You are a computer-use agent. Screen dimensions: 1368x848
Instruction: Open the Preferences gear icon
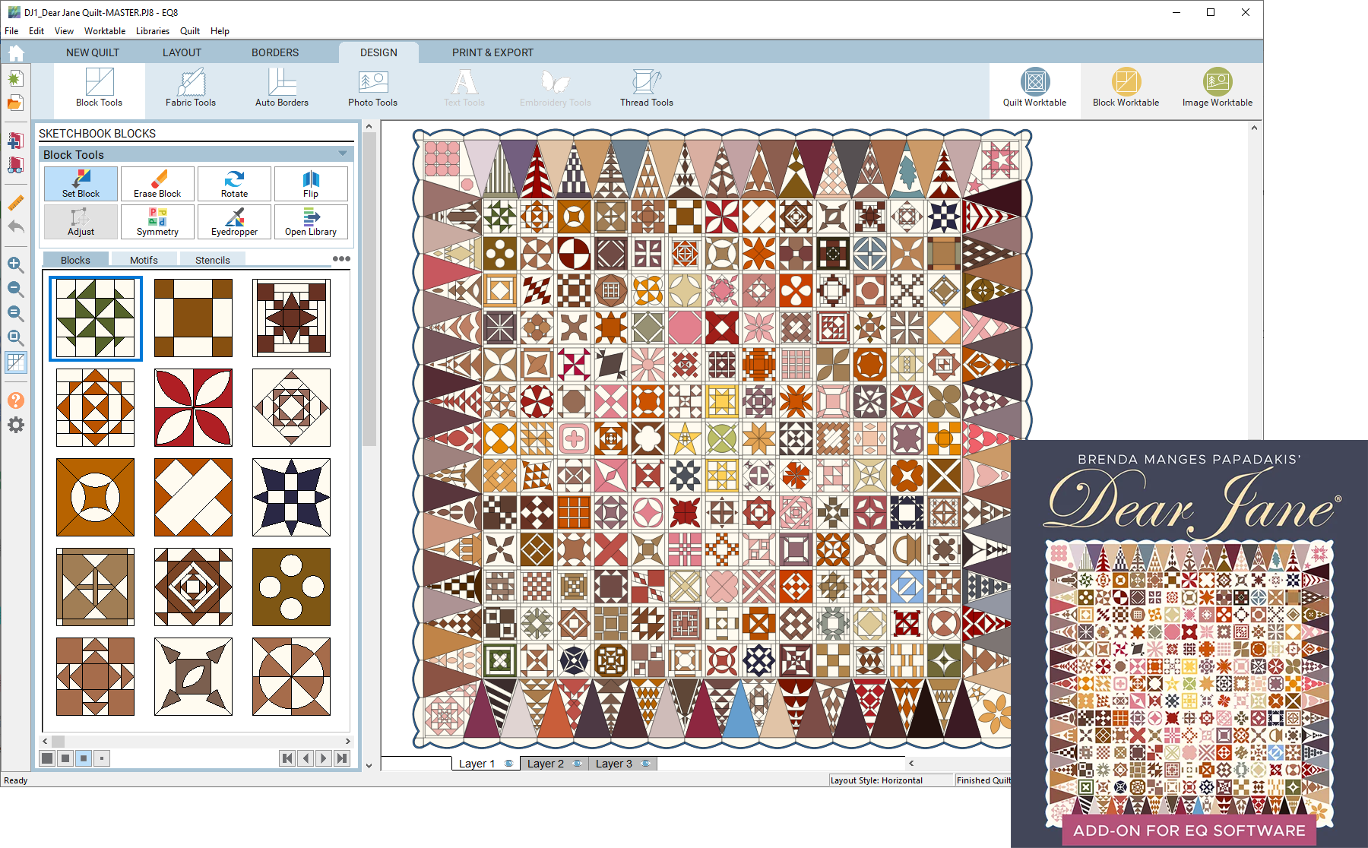pyautogui.click(x=15, y=425)
